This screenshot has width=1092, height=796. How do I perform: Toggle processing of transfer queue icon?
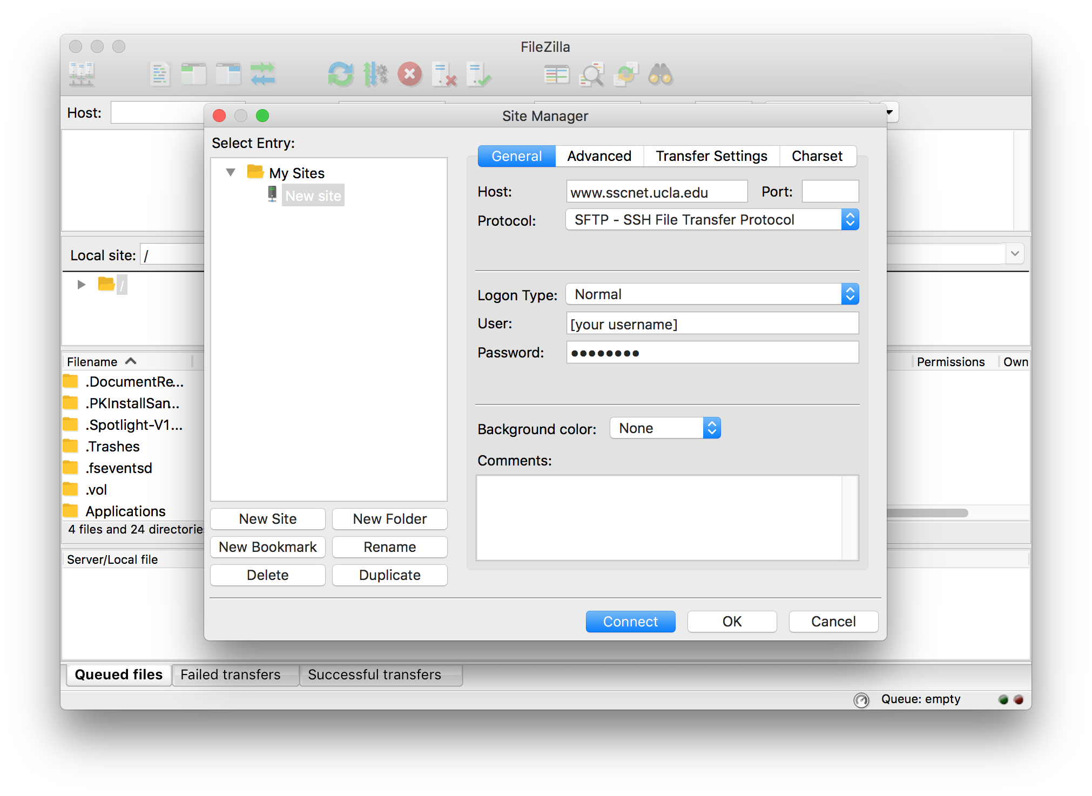(375, 75)
